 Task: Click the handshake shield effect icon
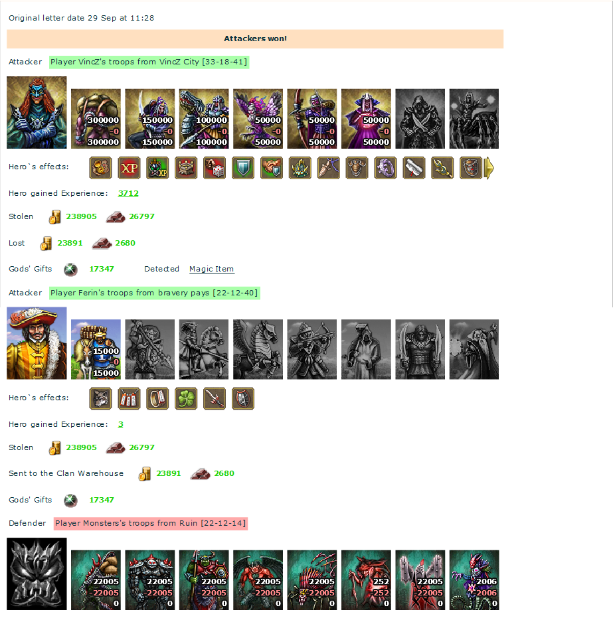point(272,168)
